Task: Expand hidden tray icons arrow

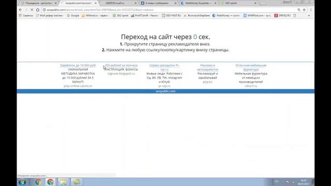Action: click(283, 182)
